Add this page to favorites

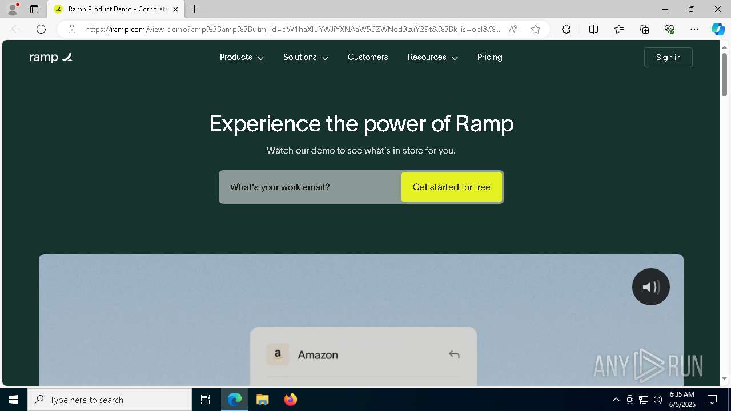coord(536,29)
